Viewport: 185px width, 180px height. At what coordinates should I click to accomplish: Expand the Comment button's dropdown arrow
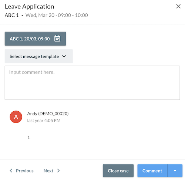(x=175, y=171)
